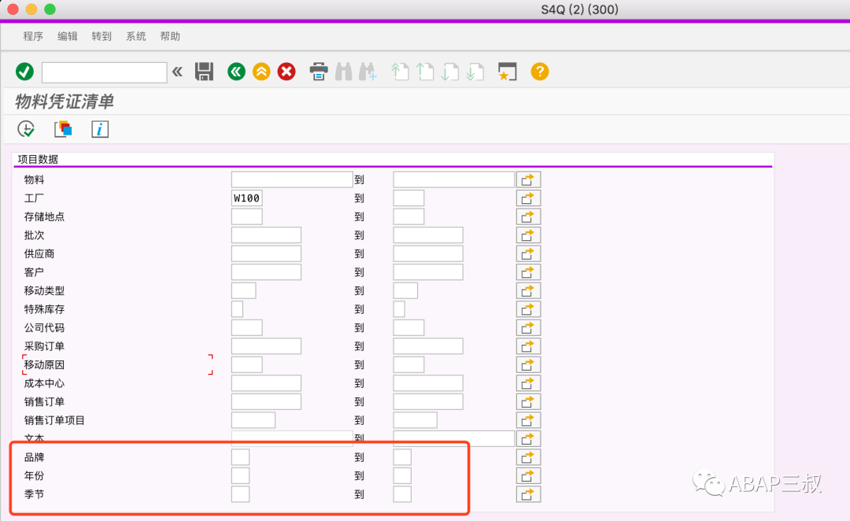850x521 pixels.
Task: Open the 系统 menu
Action: [136, 36]
